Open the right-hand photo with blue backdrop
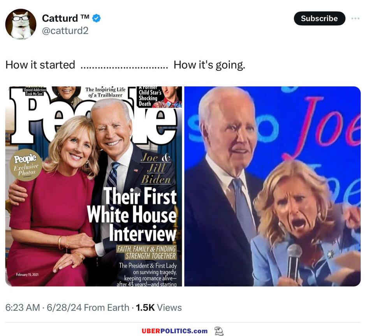The width and height of the screenshot is (366, 336). click(272, 186)
